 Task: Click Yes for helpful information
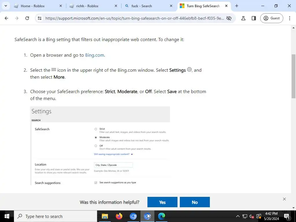pyautogui.click(x=162, y=202)
